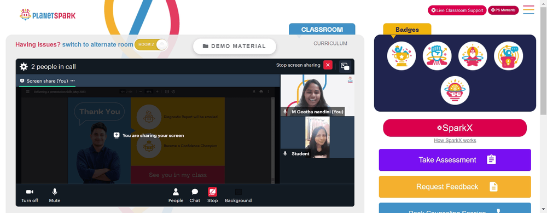Screen dimensions: 547x213
Task: Open DEMO MATERIAL folder button
Action: pos(235,46)
